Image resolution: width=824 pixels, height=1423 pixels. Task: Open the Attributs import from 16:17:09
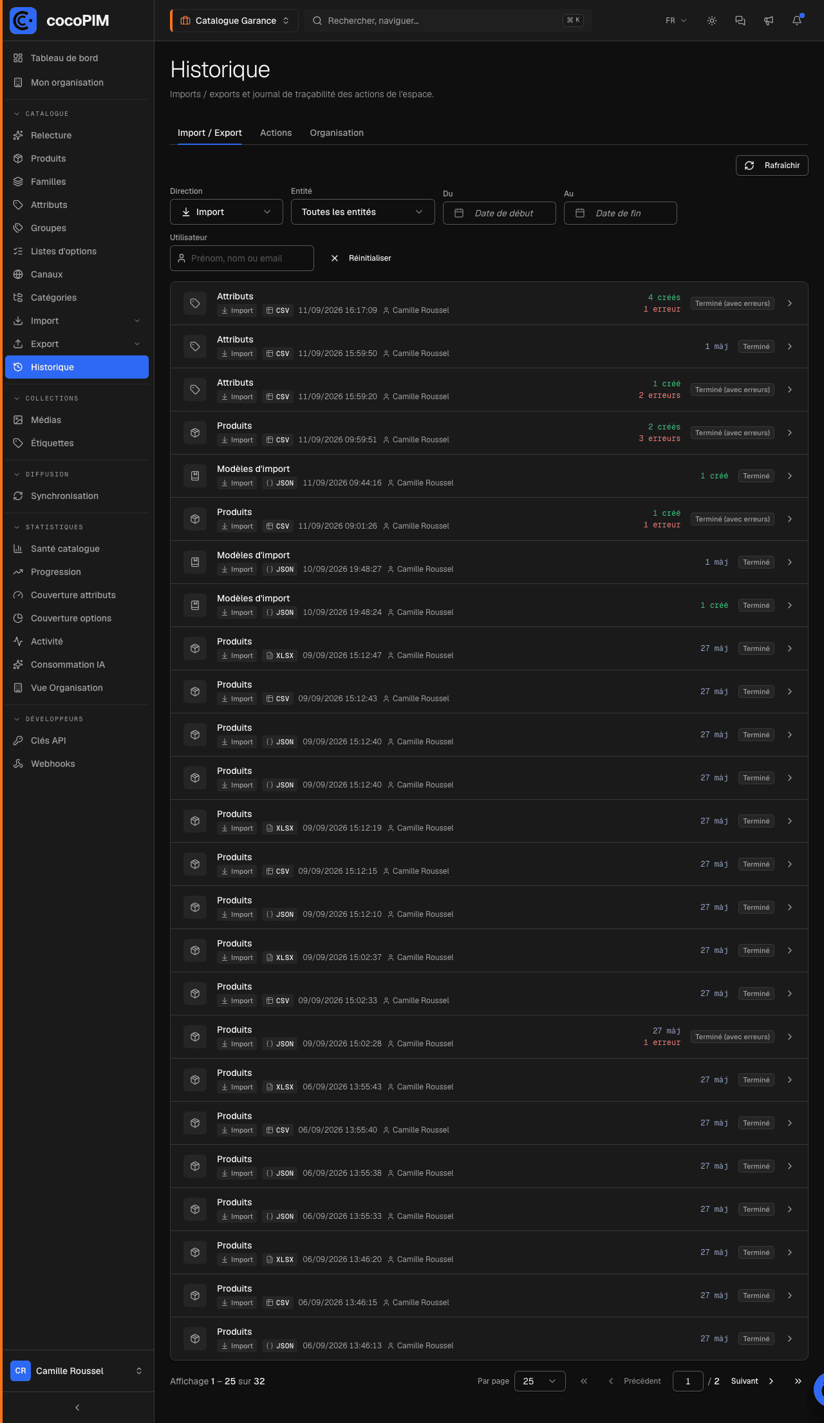489,303
